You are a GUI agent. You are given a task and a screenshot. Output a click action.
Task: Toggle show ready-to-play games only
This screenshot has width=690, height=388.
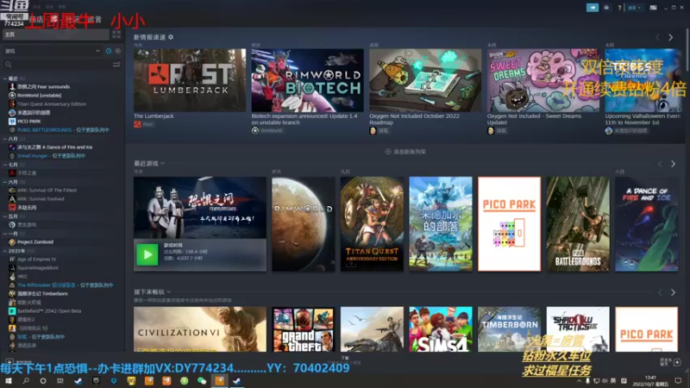click(118, 51)
